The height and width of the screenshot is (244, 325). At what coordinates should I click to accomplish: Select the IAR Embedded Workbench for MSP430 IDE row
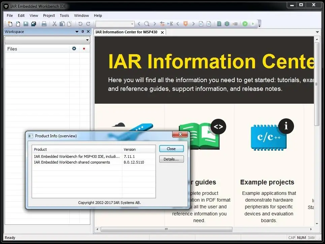pyautogui.click(x=94, y=156)
